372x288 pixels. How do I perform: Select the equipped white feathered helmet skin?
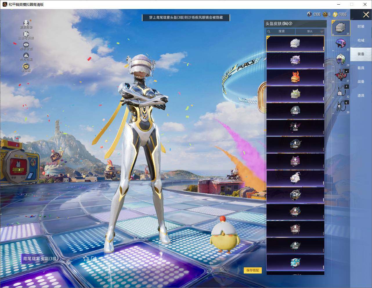pos(295,44)
